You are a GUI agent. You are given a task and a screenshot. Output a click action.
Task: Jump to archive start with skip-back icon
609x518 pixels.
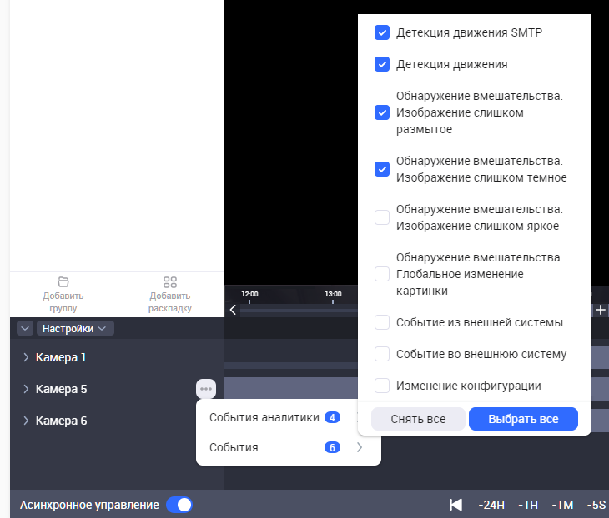tap(455, 505)
